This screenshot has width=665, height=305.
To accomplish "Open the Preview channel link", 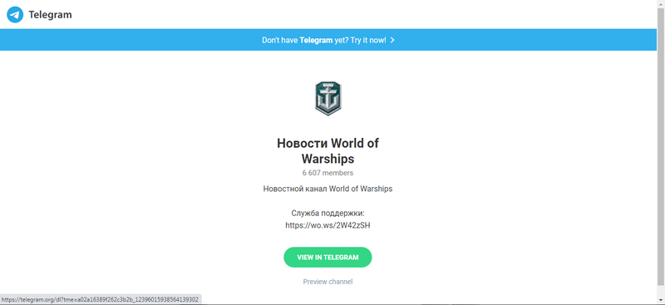I will pos(328,282).
